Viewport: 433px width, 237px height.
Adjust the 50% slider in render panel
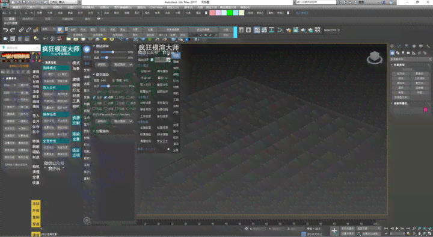pyautogui.click(x=112, y=52)
